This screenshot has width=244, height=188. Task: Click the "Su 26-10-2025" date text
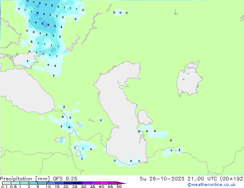point(162,179)
